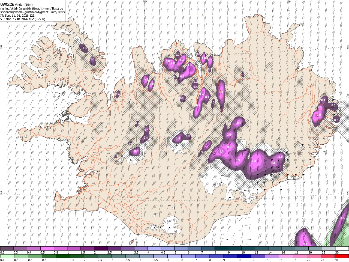Click the bold 'UWC/IG' title text
Viewport: 349px width, 262px height.
(x=7, y=5)
